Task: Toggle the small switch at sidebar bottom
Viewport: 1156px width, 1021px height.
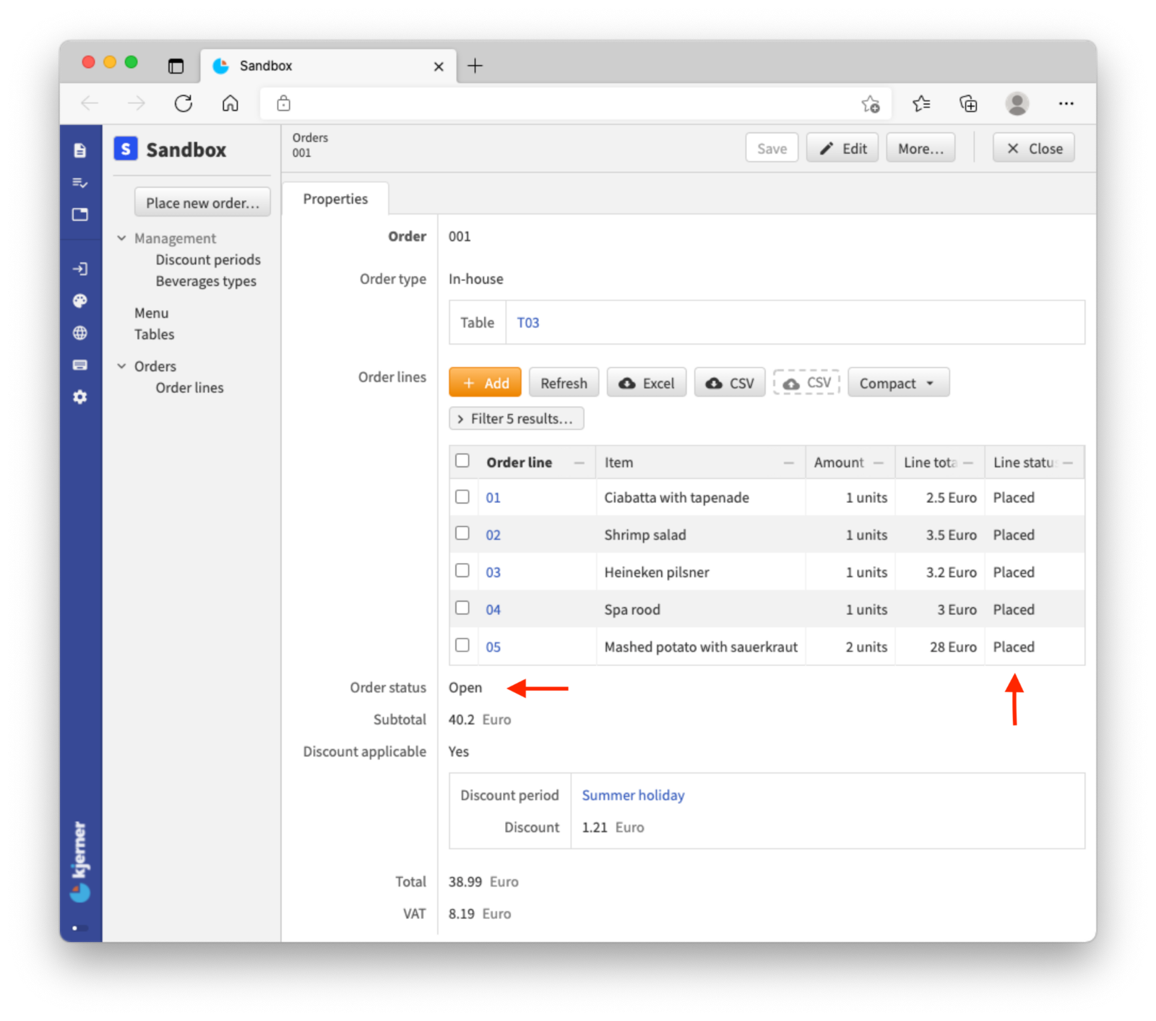Action: tap(79, 928)
